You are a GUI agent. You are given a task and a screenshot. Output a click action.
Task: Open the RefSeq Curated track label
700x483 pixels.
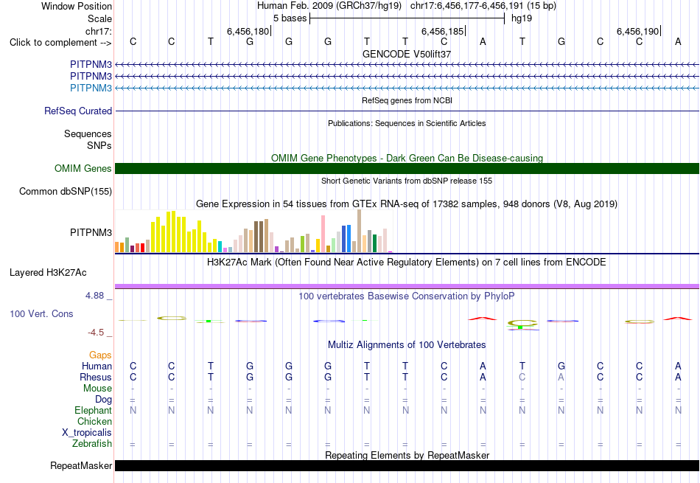[77, 111]
